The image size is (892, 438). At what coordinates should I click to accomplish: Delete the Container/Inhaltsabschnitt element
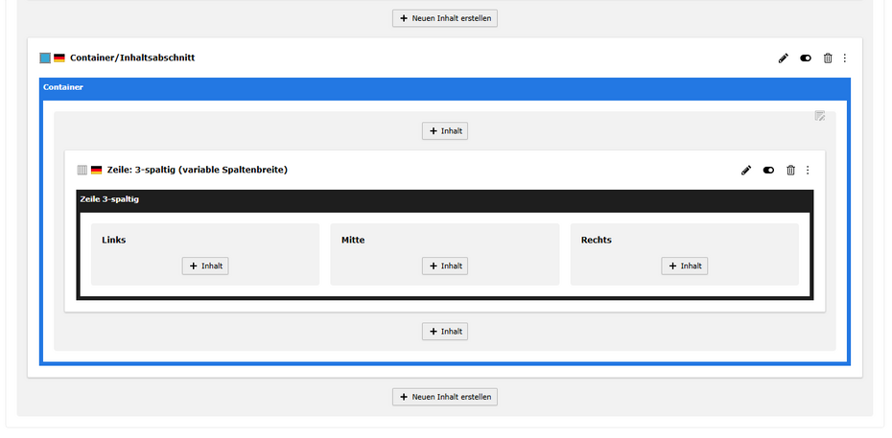[828, 58]
